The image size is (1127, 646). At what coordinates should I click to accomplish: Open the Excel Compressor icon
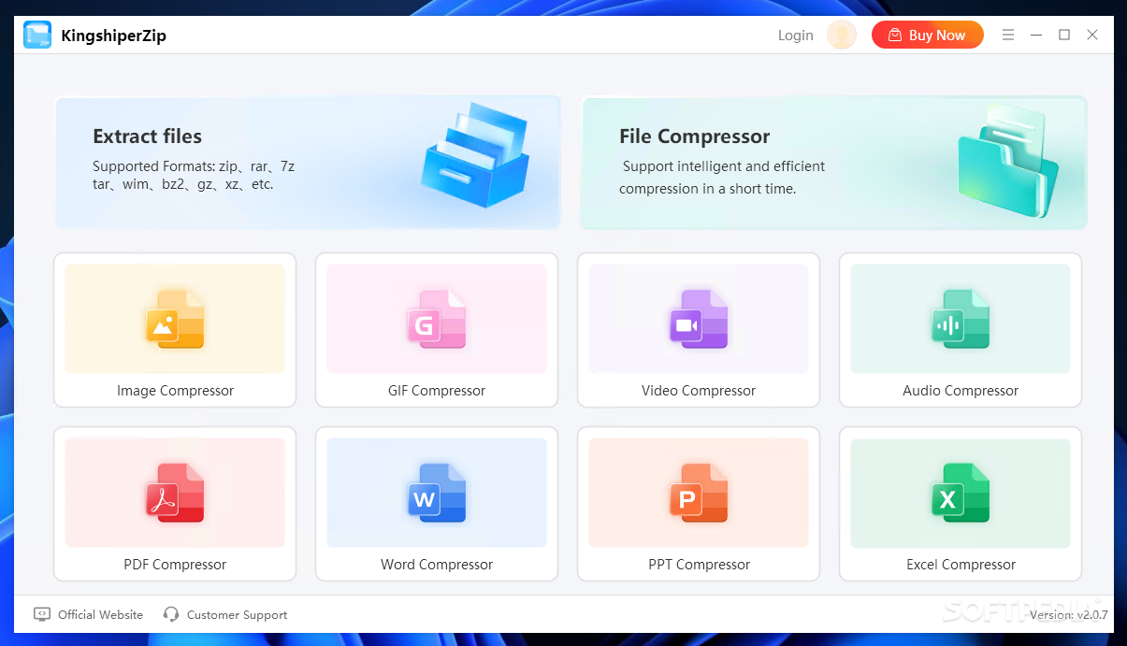961,493
